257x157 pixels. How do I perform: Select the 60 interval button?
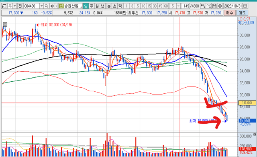[166, 6]
